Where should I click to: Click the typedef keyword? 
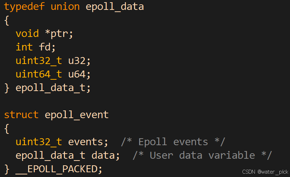pyautogui.click(x=24, y=7)
